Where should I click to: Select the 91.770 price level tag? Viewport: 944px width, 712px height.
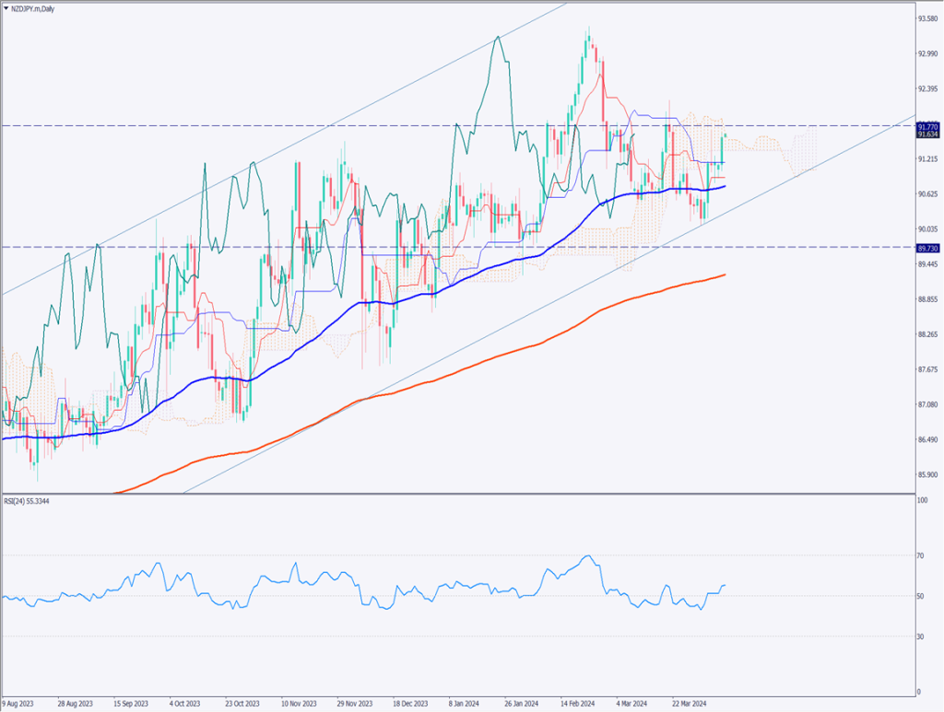[927, 126]
